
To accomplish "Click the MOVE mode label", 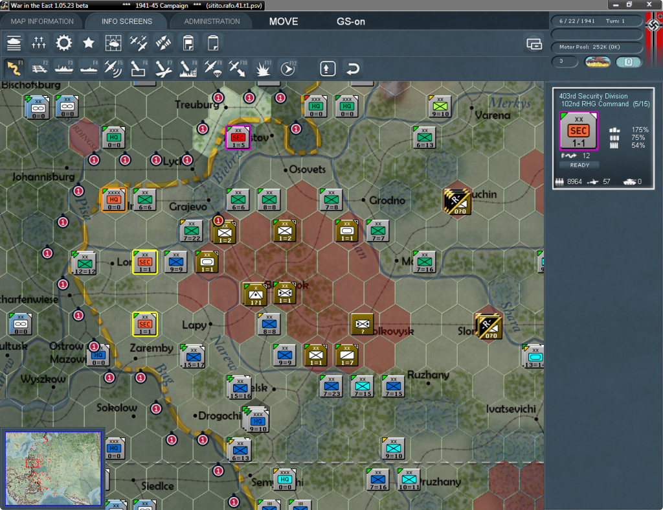I will (x=284, y=21).
